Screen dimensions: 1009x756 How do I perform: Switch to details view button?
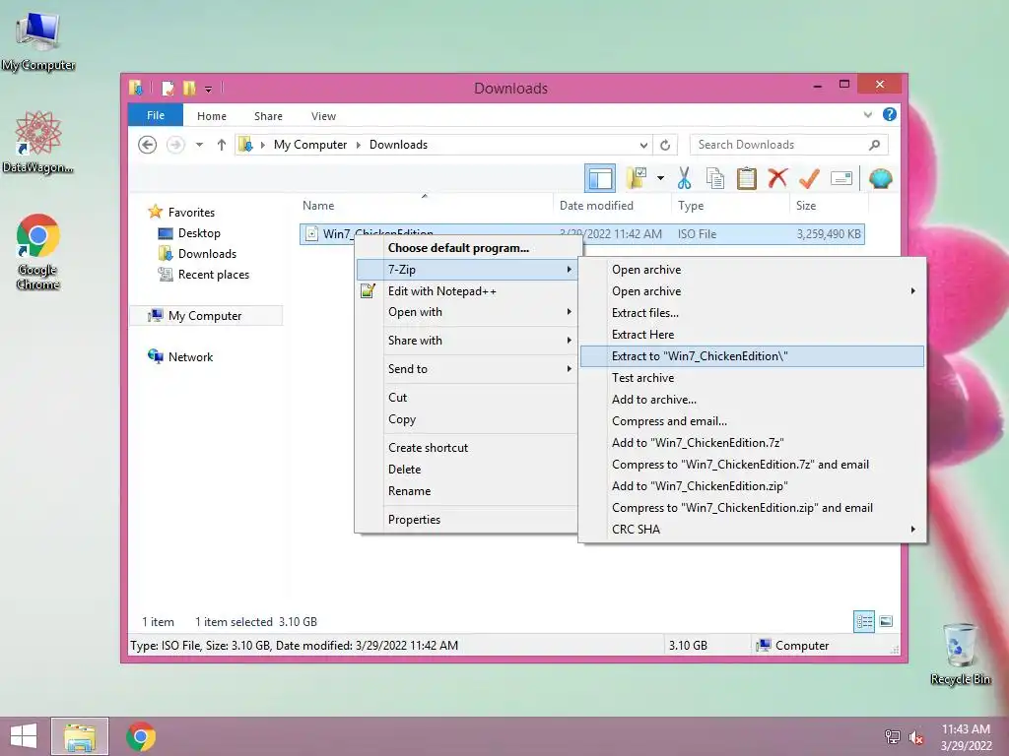863,621
